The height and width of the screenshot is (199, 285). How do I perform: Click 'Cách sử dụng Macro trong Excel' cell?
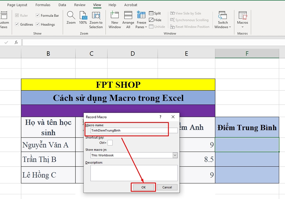(x=118, y=98)
